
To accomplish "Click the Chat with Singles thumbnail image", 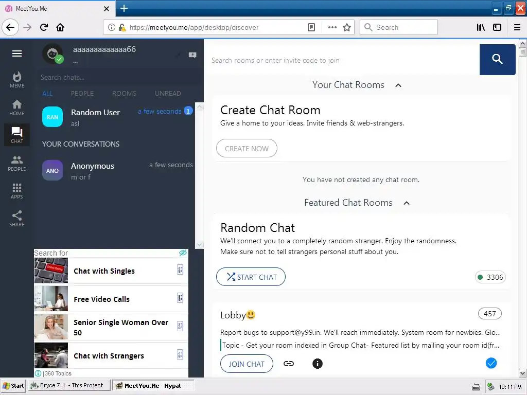I will pyautogui.click(x=51, y=271).
